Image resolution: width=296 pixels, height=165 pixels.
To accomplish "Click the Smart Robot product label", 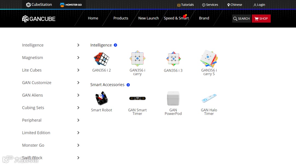I will coord(102,110).
